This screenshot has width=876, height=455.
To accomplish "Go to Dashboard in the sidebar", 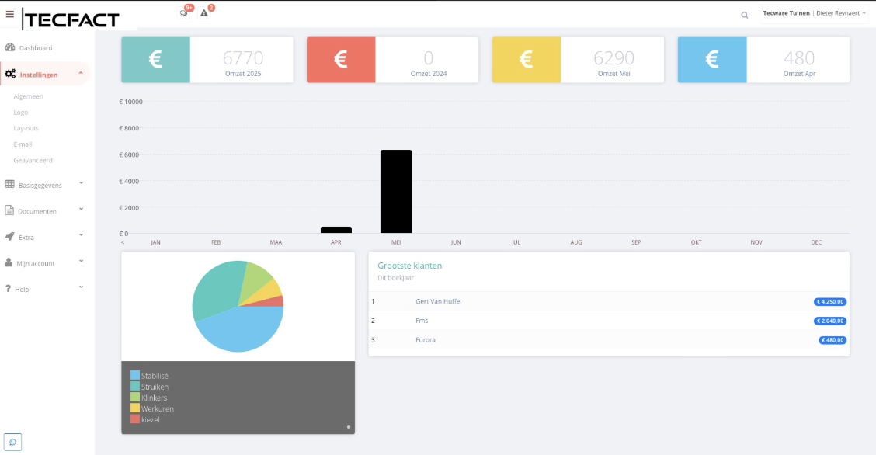I will [35, 48].
